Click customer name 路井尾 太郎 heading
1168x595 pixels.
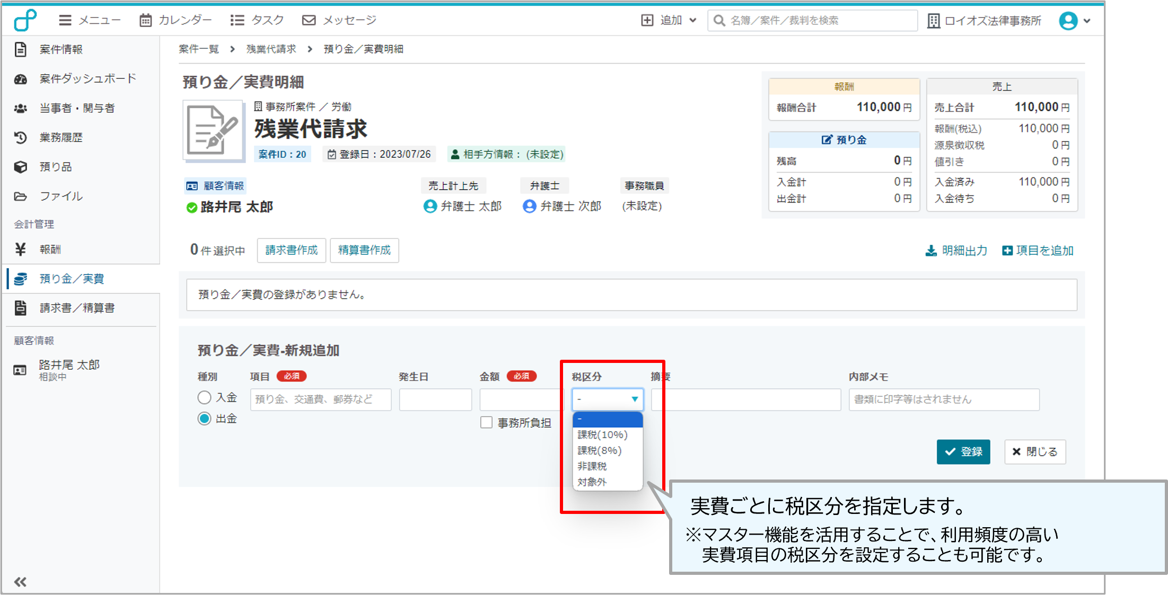236,207
